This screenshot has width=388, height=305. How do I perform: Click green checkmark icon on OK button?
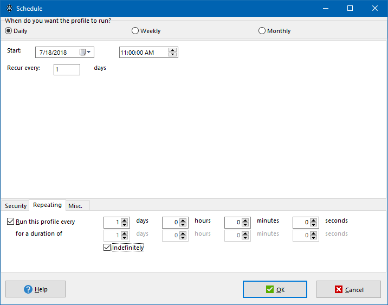pyautogui.click(x=270, y=289)
